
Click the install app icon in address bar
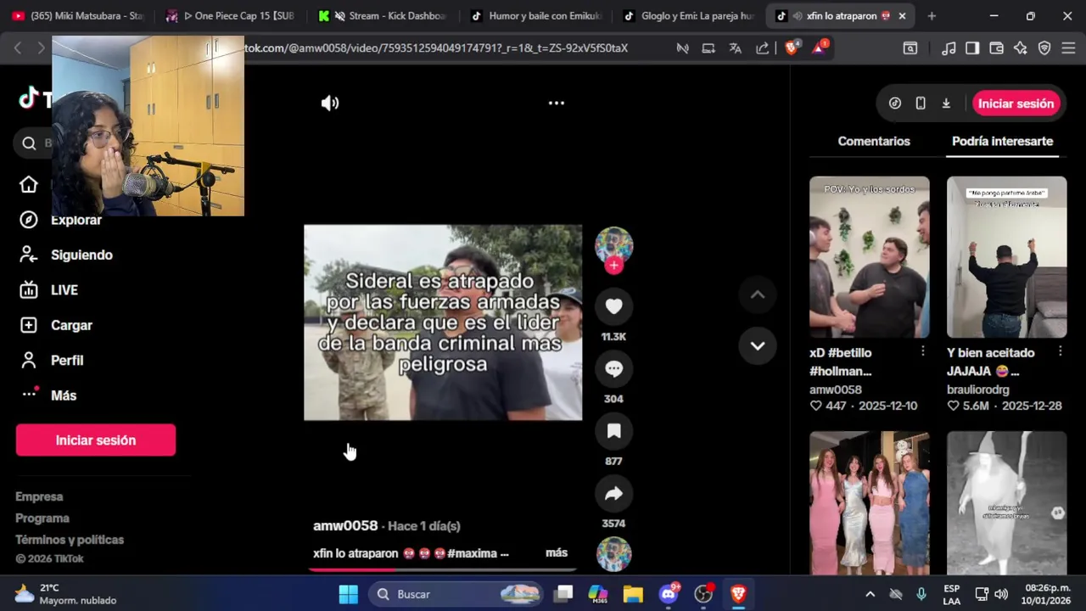708,48
